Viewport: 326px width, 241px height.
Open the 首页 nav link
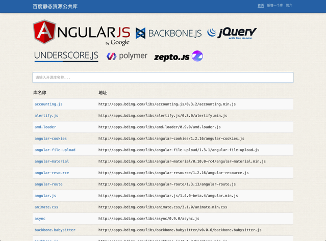[x=261, y=6]
